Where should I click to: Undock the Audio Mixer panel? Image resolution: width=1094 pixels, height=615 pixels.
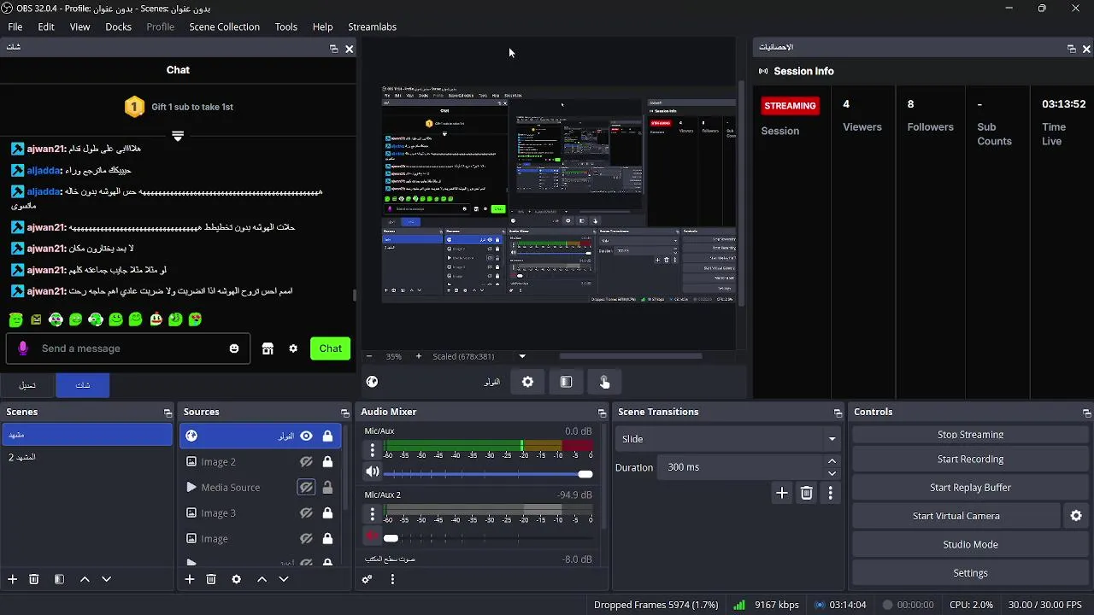pyautogui.click(x=602, y=413)
